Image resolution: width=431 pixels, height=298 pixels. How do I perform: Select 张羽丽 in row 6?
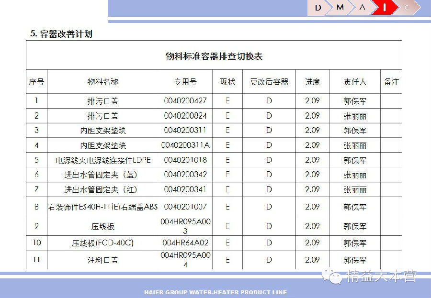(x=355, y=175)
